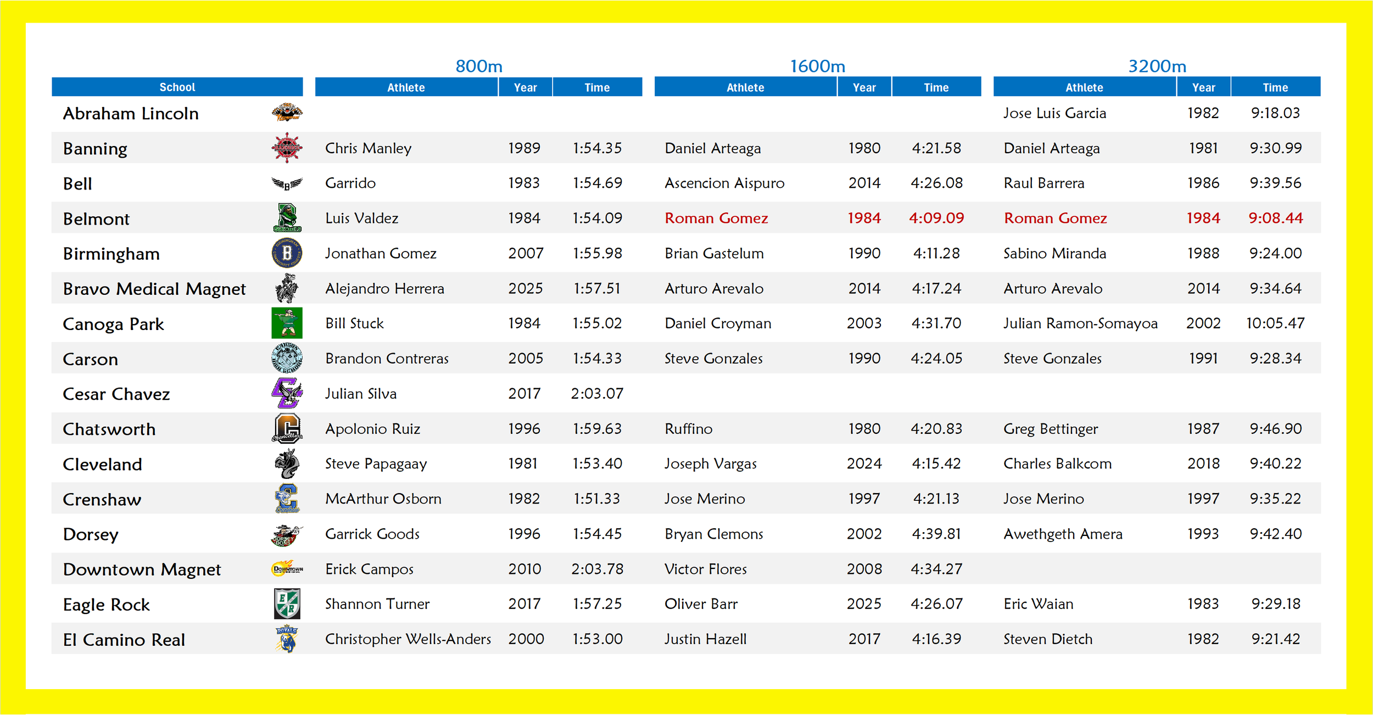Click the Birmingham blue B emblem
The height and width of the screenshot is (715, 1373).
point(287,253)
